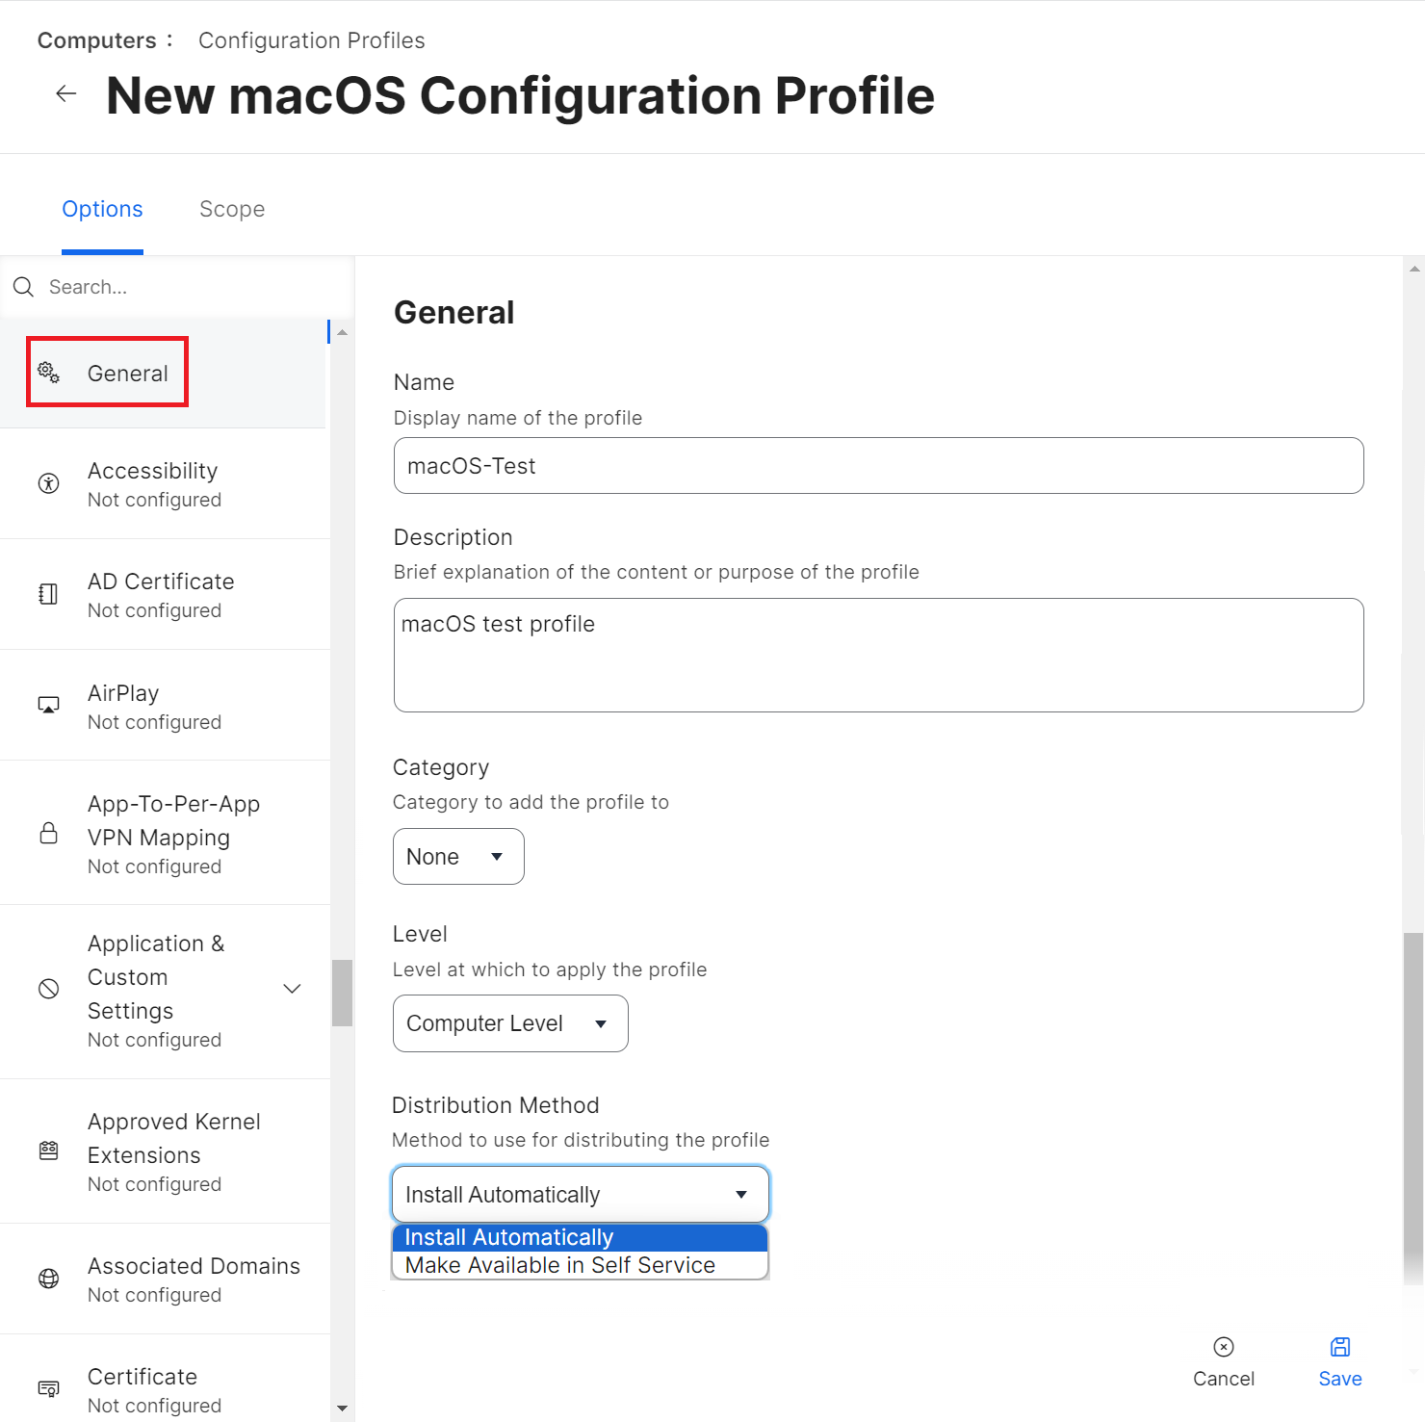This screenshot has width=1425, height=1422.
Task: Open the Category dropdown showing None
Action: [458, 857]
